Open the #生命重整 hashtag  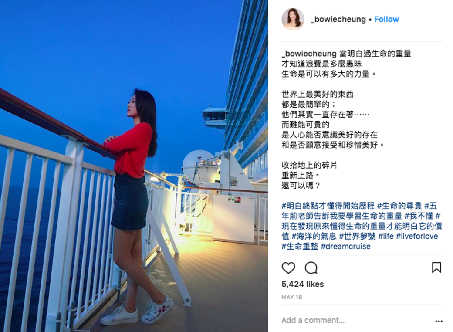[300, 247]
